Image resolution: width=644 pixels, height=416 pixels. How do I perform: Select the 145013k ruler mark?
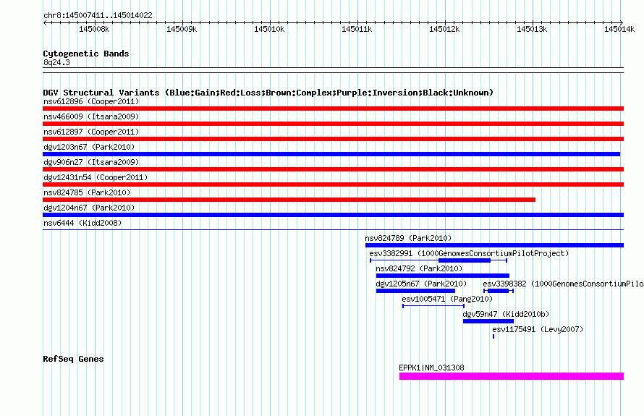[532, 29]
